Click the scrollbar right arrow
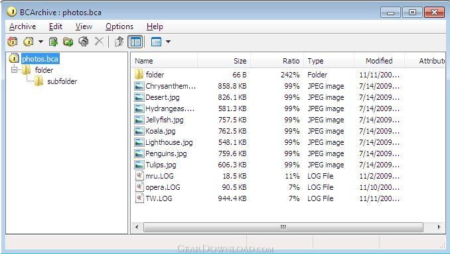 coord(439,227)
